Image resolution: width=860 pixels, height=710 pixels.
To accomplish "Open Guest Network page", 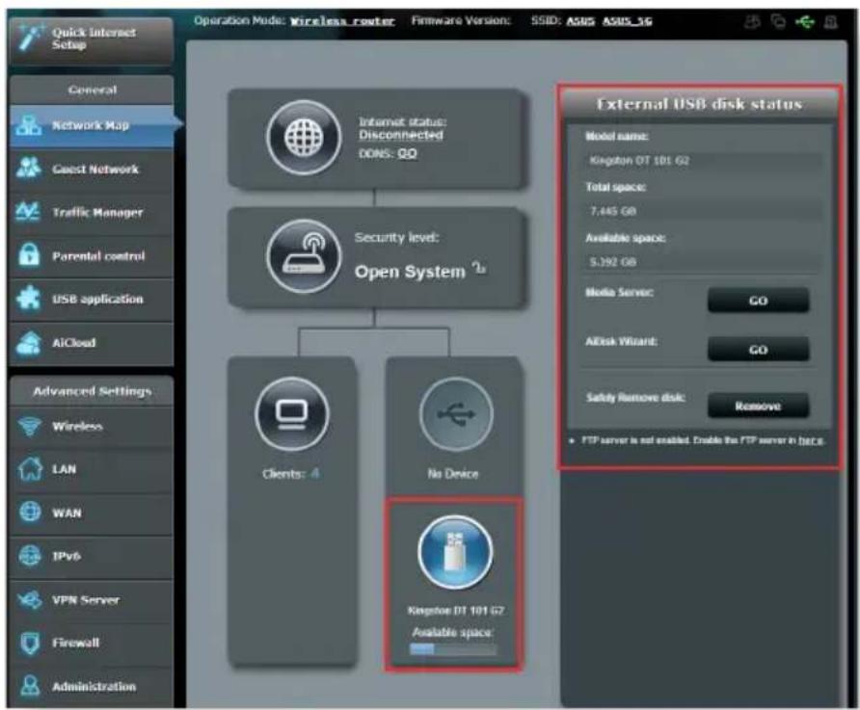I will pos(93,170).
